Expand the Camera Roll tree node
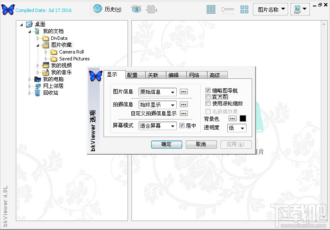The image size is (330, 230). pos(46,52)
